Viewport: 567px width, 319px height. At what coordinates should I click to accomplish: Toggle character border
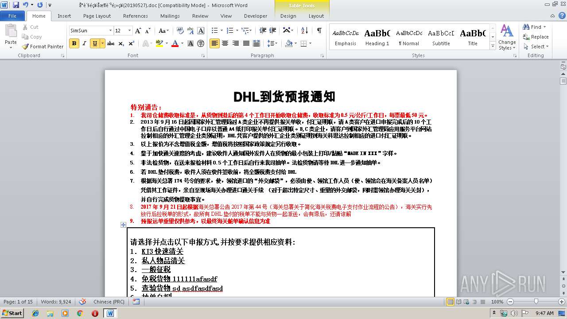(201, 31)
